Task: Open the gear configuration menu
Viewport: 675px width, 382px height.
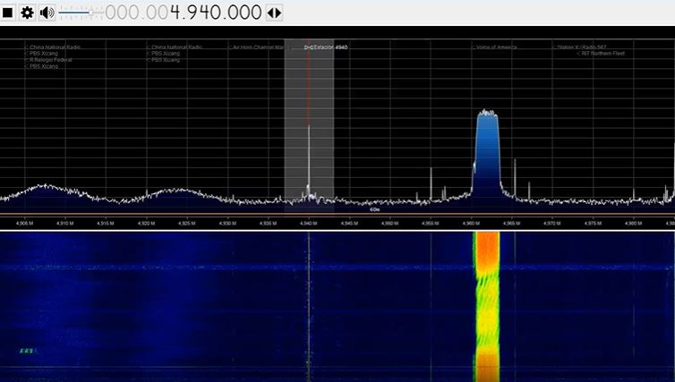Action: 27,13
